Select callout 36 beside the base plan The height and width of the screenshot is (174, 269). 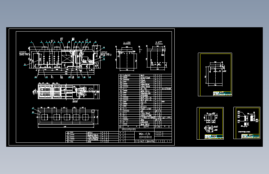coord(33,112)
